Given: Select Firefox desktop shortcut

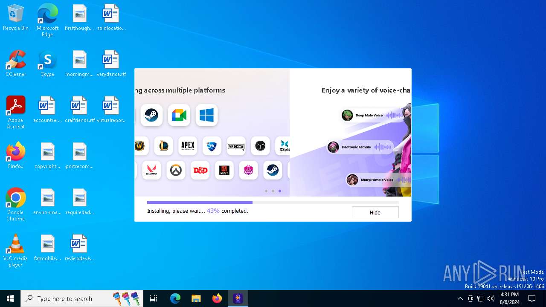Looking at the screenshot, I should (x=16, y=156).
